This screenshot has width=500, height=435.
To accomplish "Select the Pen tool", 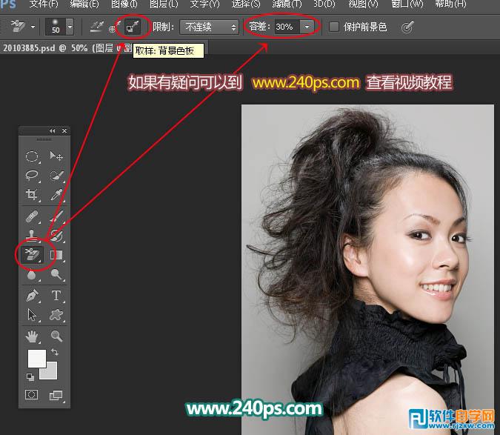I will [32, 296].
